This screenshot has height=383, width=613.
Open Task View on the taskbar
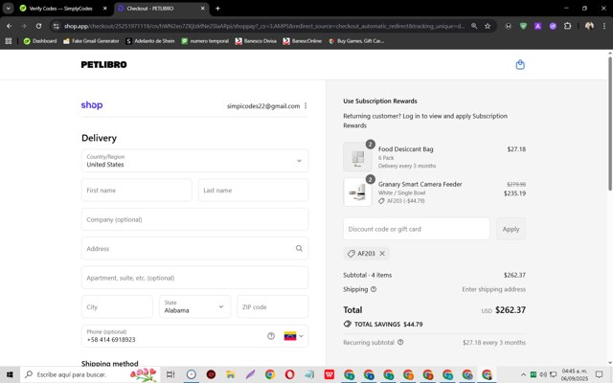(x=170, y=374)
